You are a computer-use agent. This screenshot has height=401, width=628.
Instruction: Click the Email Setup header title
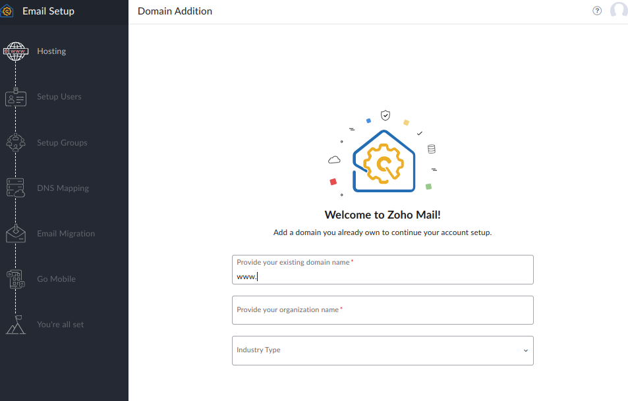pyautogui.click(x=48, y=11)
